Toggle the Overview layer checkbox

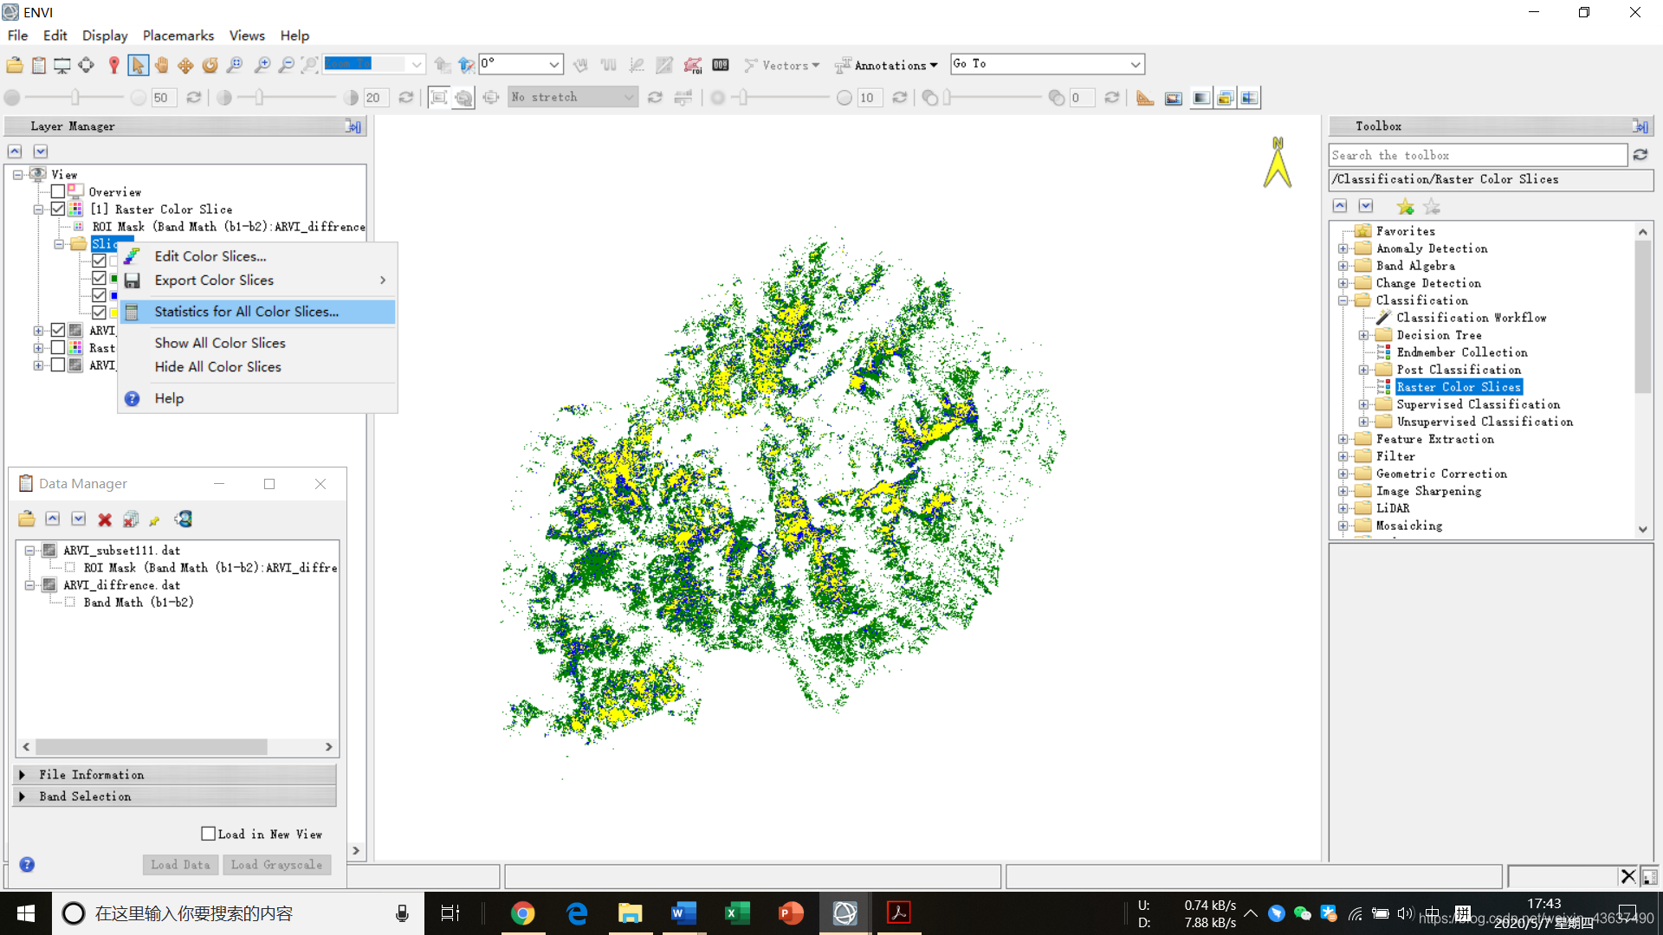tap(58, 191)
